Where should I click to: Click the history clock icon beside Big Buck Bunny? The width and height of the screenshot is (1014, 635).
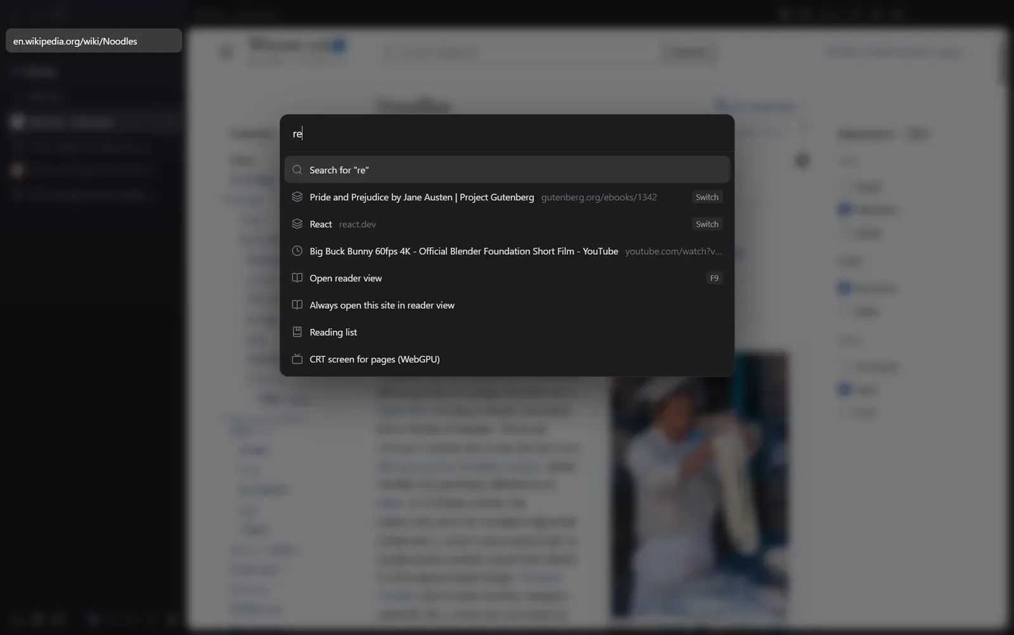point(297,251)
